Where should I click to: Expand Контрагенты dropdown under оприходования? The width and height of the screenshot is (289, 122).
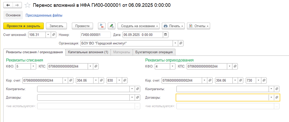coord(271,89)
